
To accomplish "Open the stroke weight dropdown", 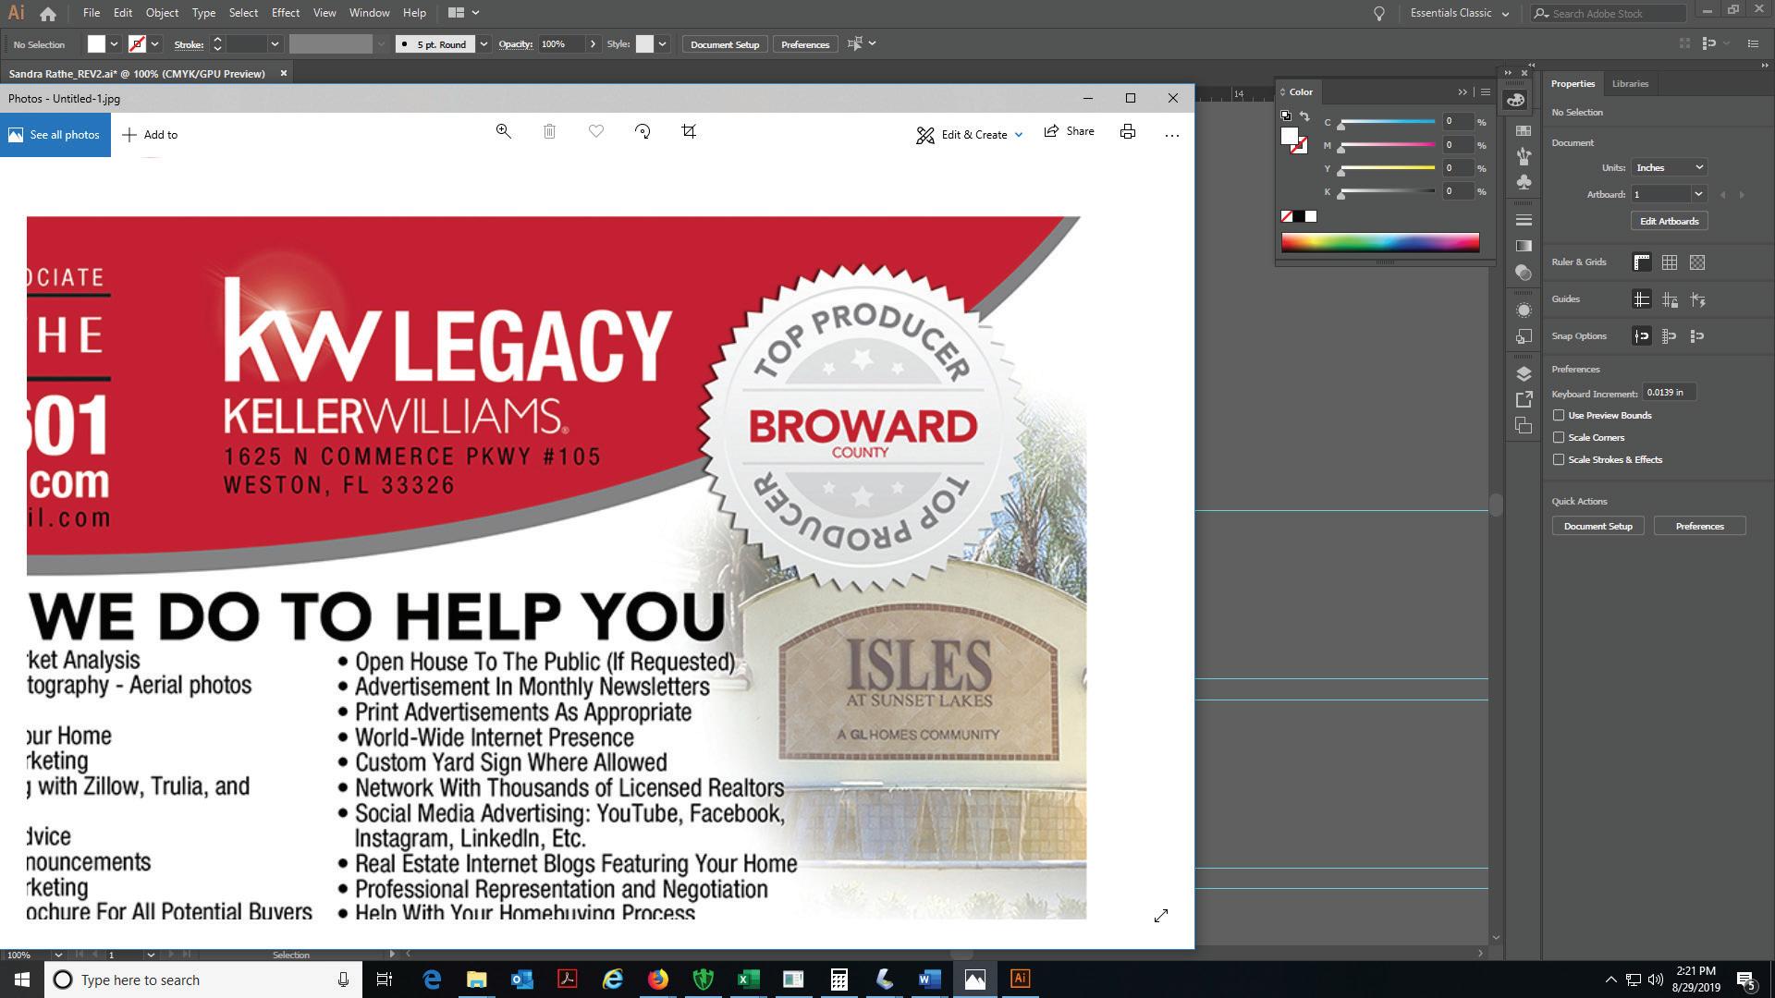I will [275, 44].
